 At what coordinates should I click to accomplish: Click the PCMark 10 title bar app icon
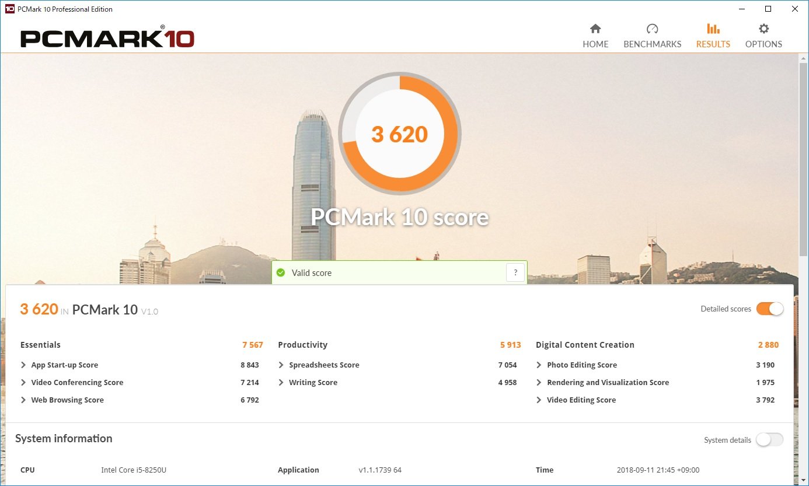[x=9, y=9]
